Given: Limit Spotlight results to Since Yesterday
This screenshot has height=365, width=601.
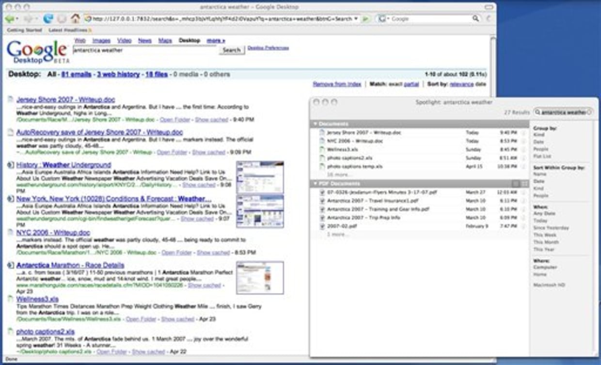Looking at the screenshot, I should (x=551, y=228).
